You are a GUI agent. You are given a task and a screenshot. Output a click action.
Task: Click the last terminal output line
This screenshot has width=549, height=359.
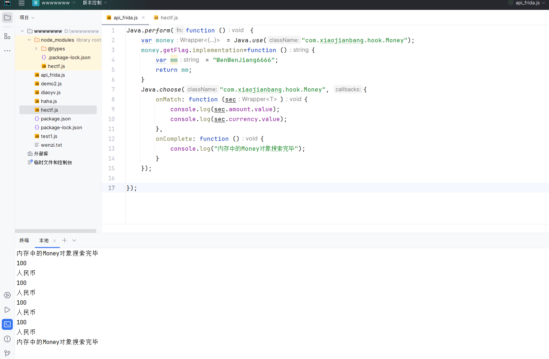click(x=57, y=342)
